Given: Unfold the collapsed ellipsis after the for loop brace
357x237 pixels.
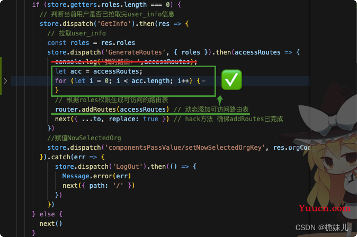Looking at the screenshot, I should click(203, 81).
